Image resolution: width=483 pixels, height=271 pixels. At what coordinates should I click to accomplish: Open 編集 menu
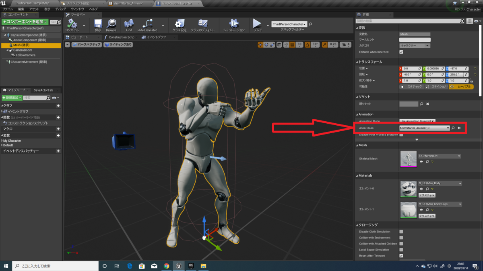pos(21,9)
